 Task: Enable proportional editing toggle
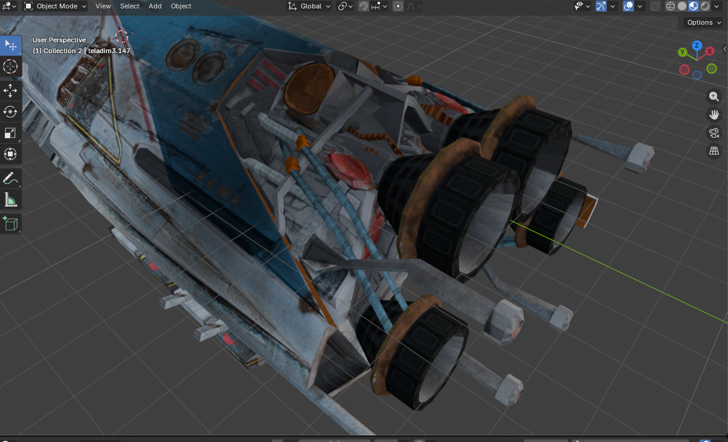[x=398, y=6]
